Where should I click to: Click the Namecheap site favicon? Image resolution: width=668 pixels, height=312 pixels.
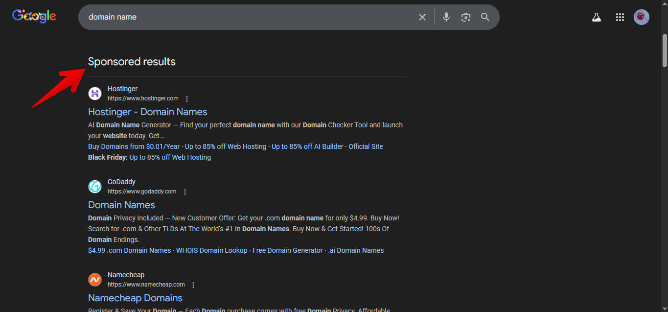(95, 280)
